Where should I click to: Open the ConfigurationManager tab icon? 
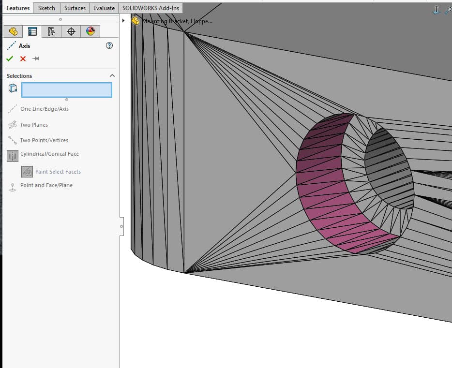52,31
